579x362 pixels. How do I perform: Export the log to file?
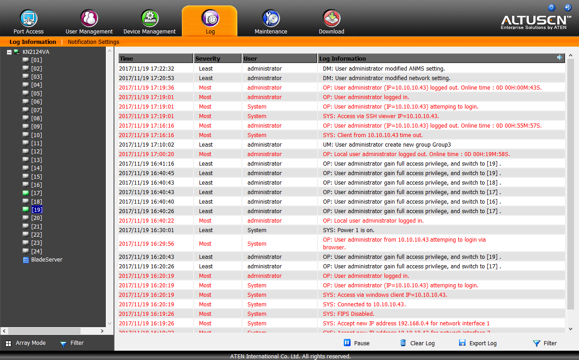click(478, 343)
